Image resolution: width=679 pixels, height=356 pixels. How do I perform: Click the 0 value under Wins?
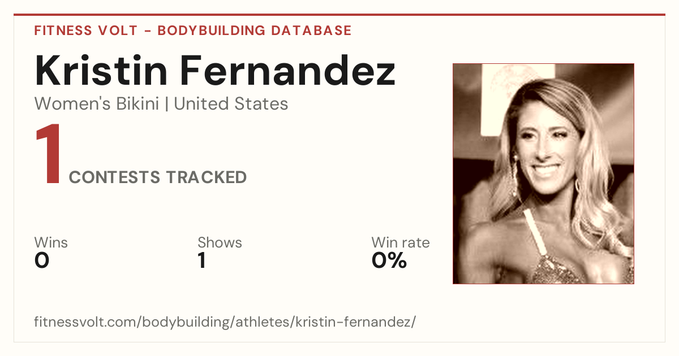(x=42, y=261)
